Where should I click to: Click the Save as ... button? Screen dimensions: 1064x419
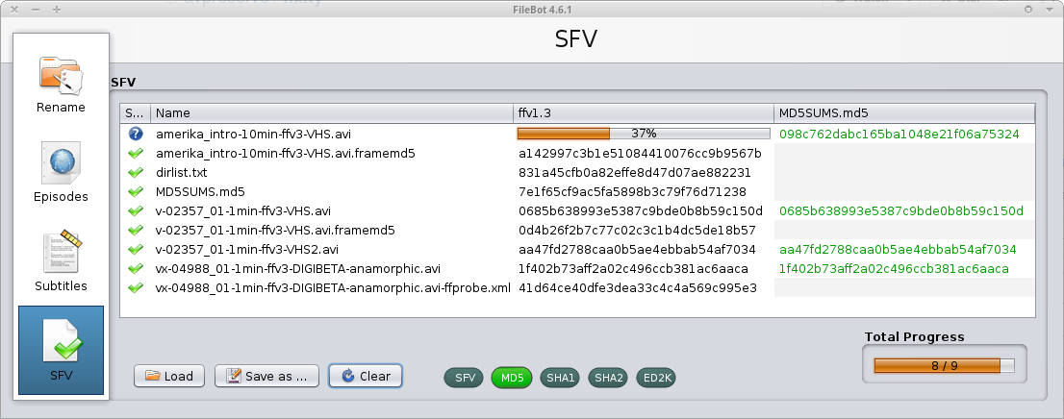pyautogui.click(x=266, y=376)
